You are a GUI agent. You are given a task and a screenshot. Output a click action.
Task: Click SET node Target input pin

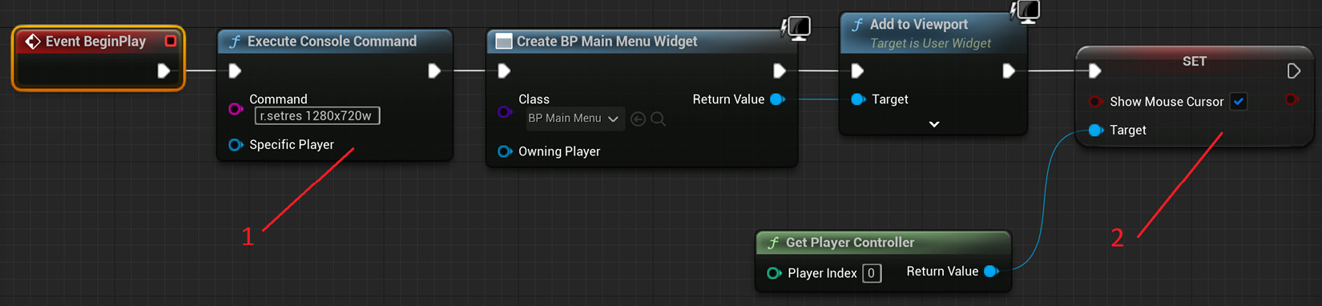point(1096,130)
